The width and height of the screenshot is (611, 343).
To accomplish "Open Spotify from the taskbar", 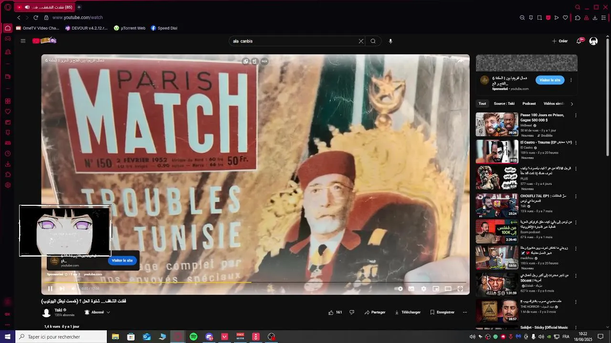I will 193,337.
